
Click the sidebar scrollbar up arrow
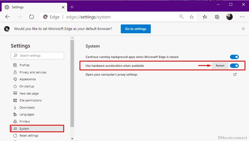click(72, 38)
